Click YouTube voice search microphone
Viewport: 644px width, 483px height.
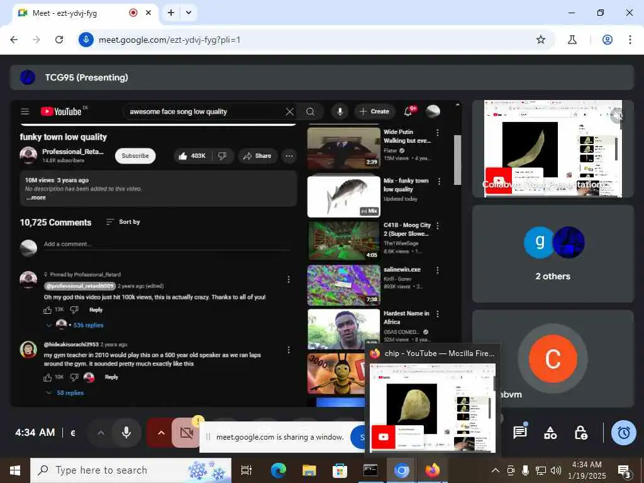[x=340, y=111]
